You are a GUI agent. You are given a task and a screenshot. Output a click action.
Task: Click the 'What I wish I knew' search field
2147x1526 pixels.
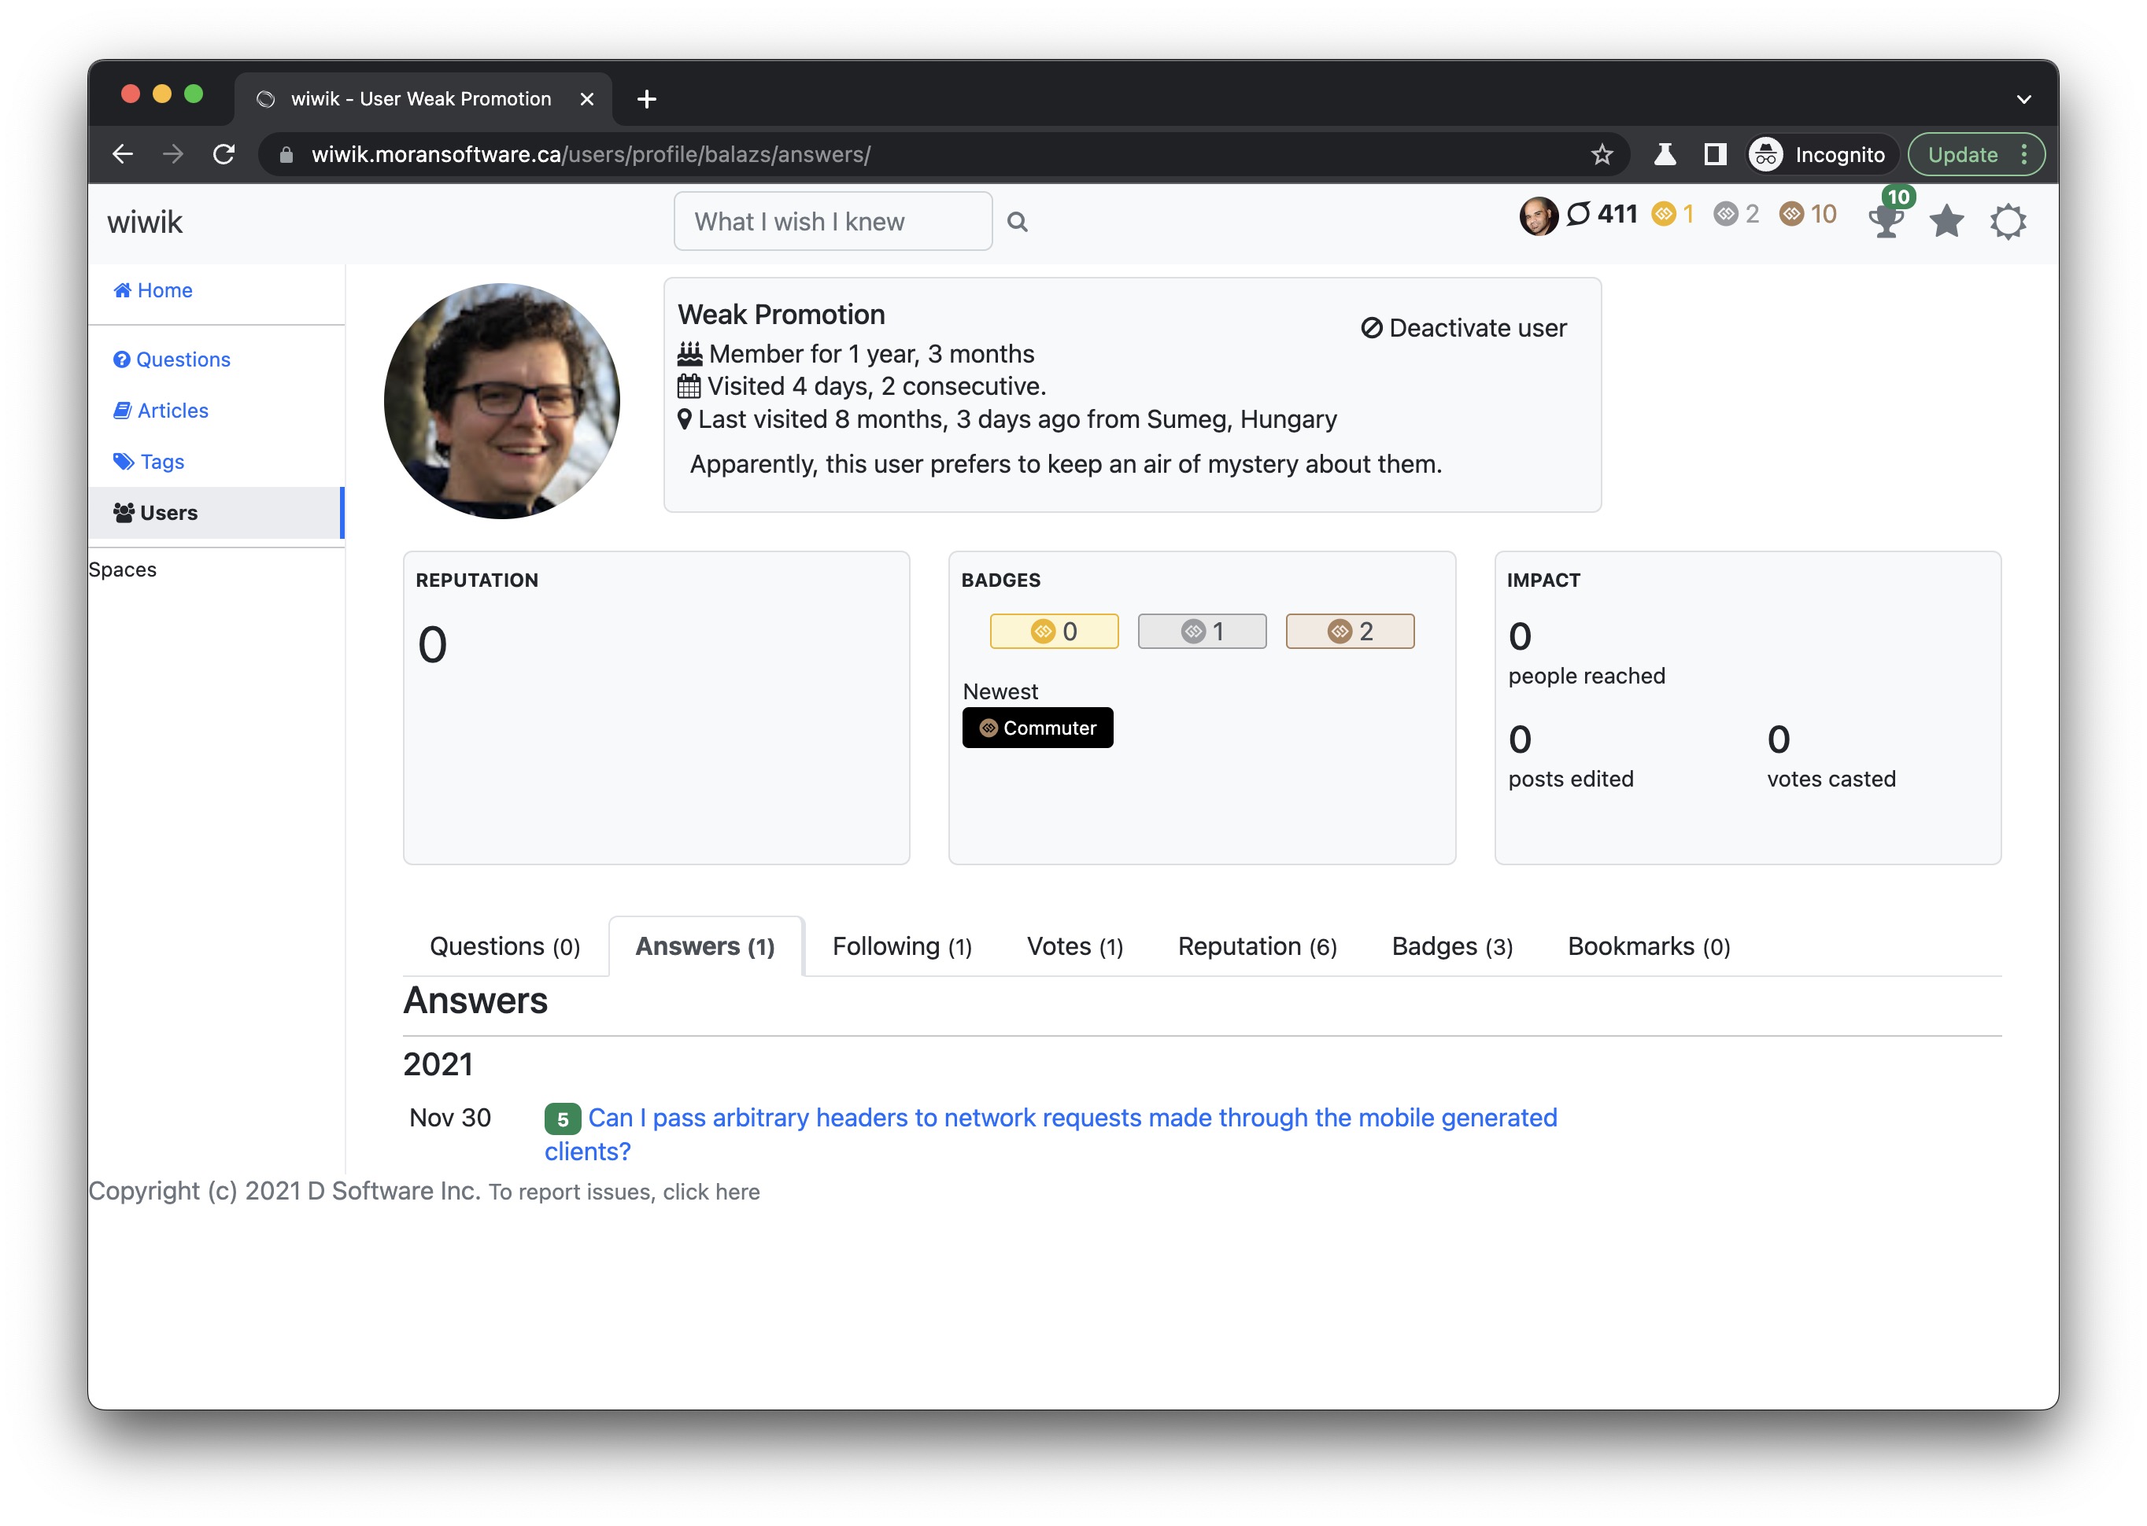[832, 221]
